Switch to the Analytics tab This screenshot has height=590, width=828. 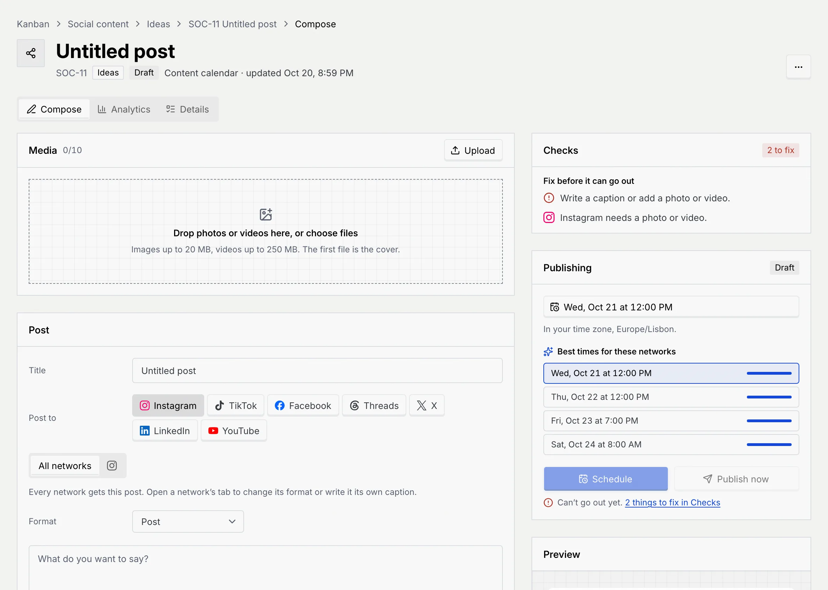[124, 109]
